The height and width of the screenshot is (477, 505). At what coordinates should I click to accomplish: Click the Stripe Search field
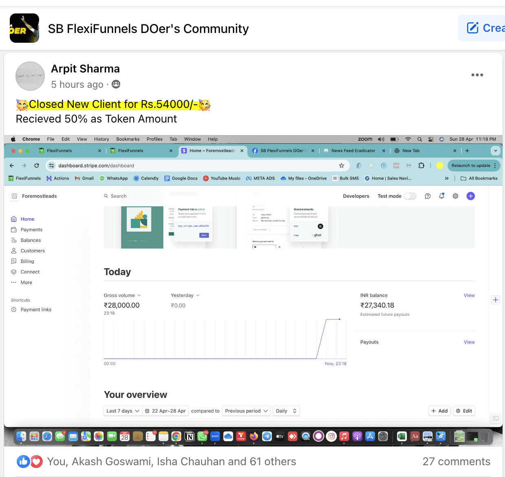[x=119, y=196]
